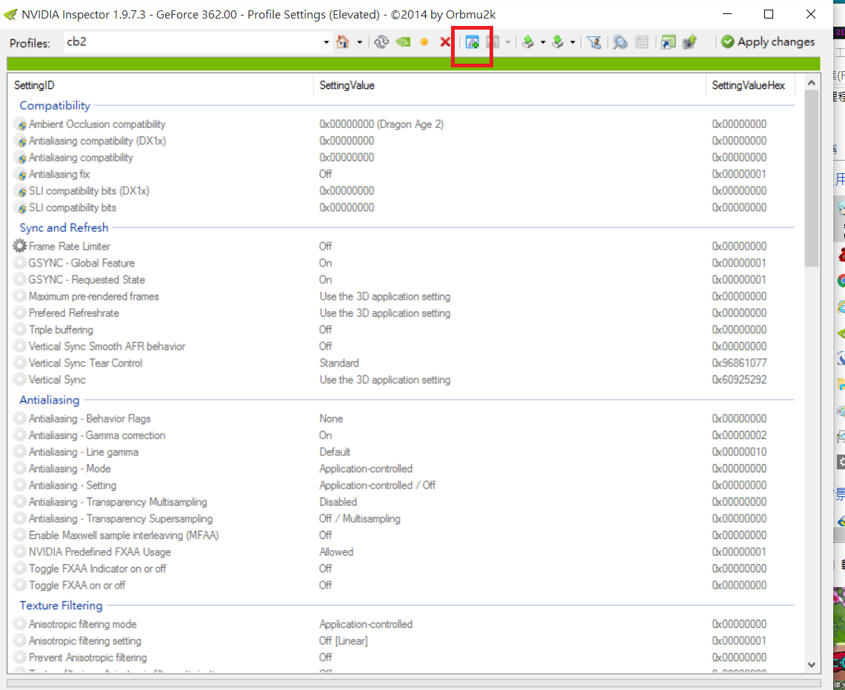Click hex value 0x60925292

[739, 380]
